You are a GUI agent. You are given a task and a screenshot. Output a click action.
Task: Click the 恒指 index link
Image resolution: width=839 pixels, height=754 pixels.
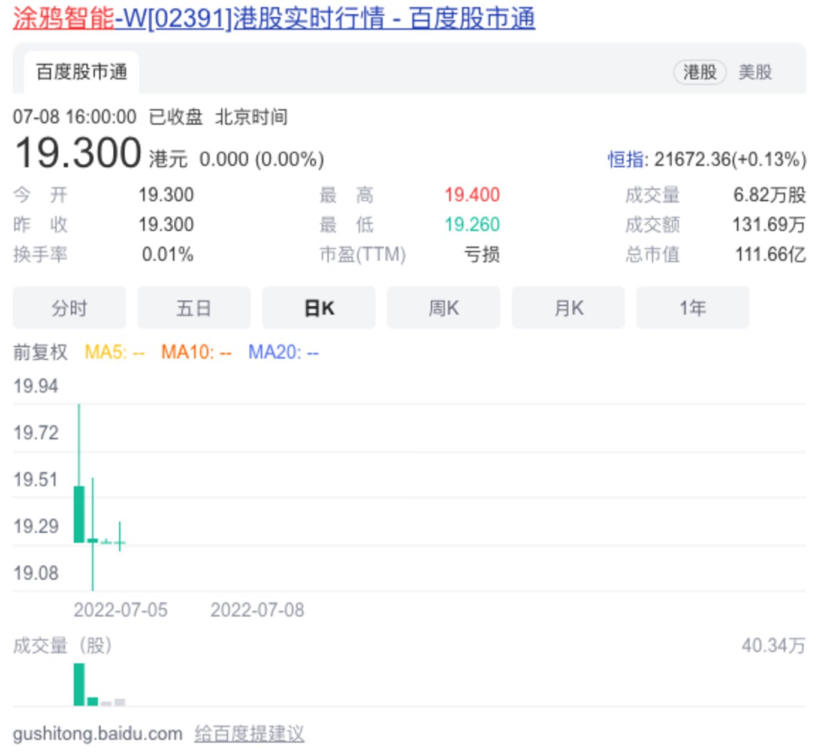tap(626, 159)
